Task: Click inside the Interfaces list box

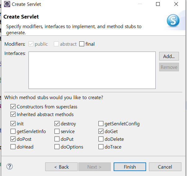Action: pyautogui.click(x=92, y=70)
